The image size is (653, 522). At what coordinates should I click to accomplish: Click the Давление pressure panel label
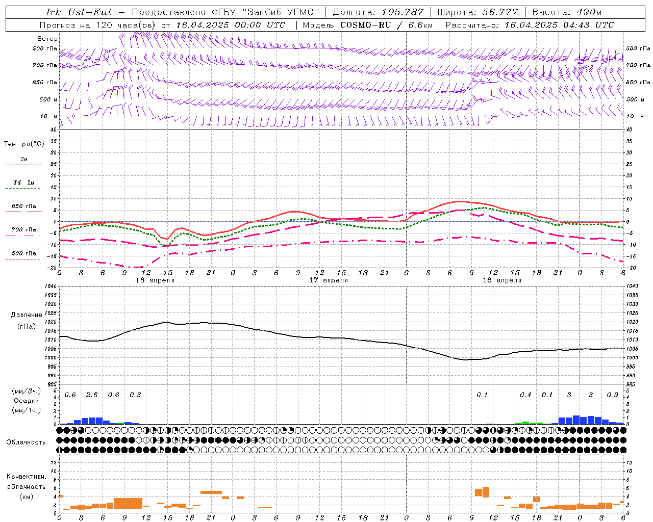[27, 315]
